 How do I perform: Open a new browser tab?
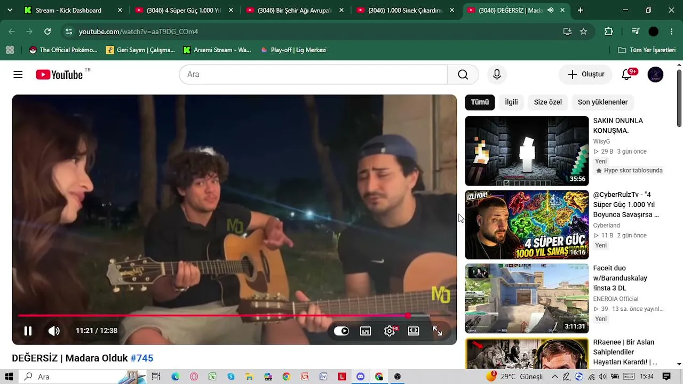point(580,10)
